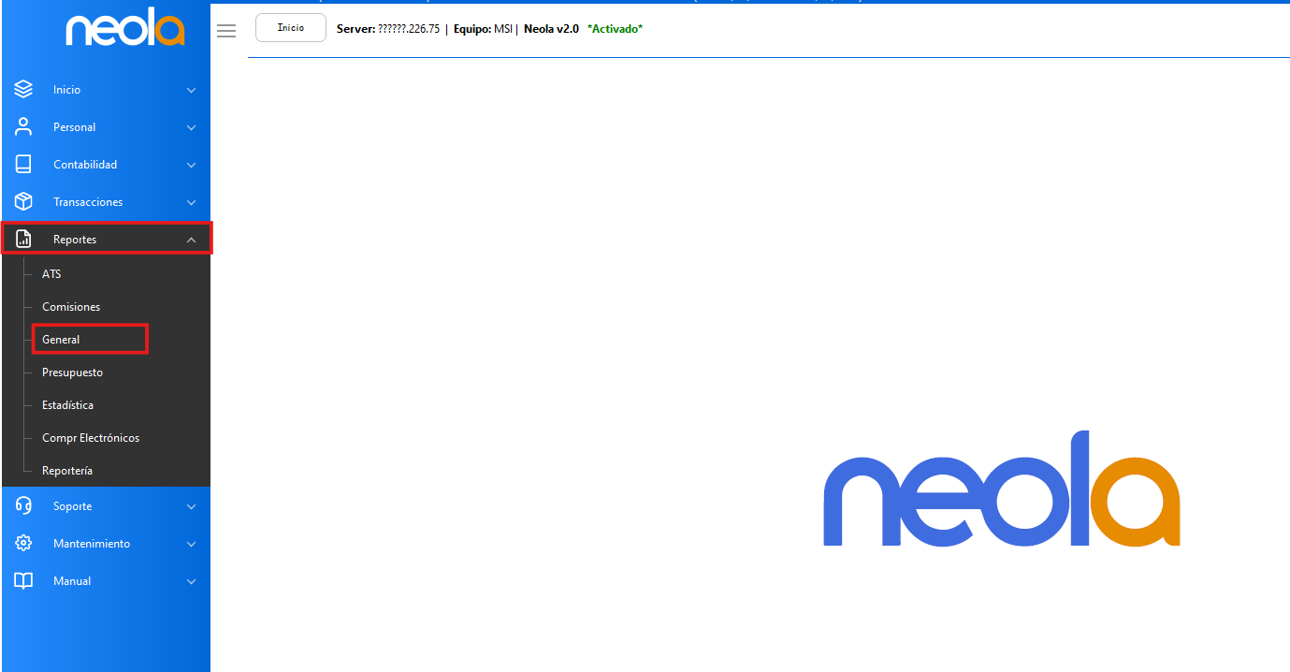Select ATS under Reportes

51,274
